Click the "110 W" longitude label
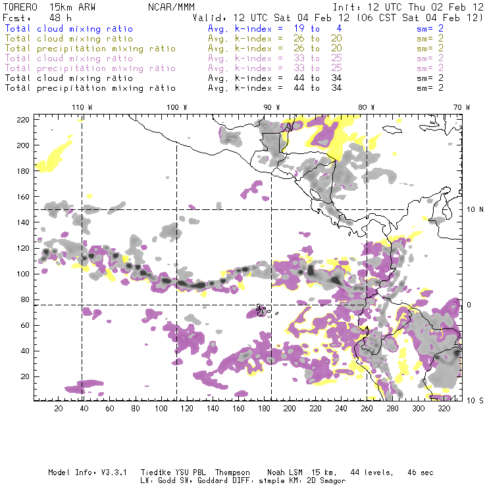 point(82,107)
